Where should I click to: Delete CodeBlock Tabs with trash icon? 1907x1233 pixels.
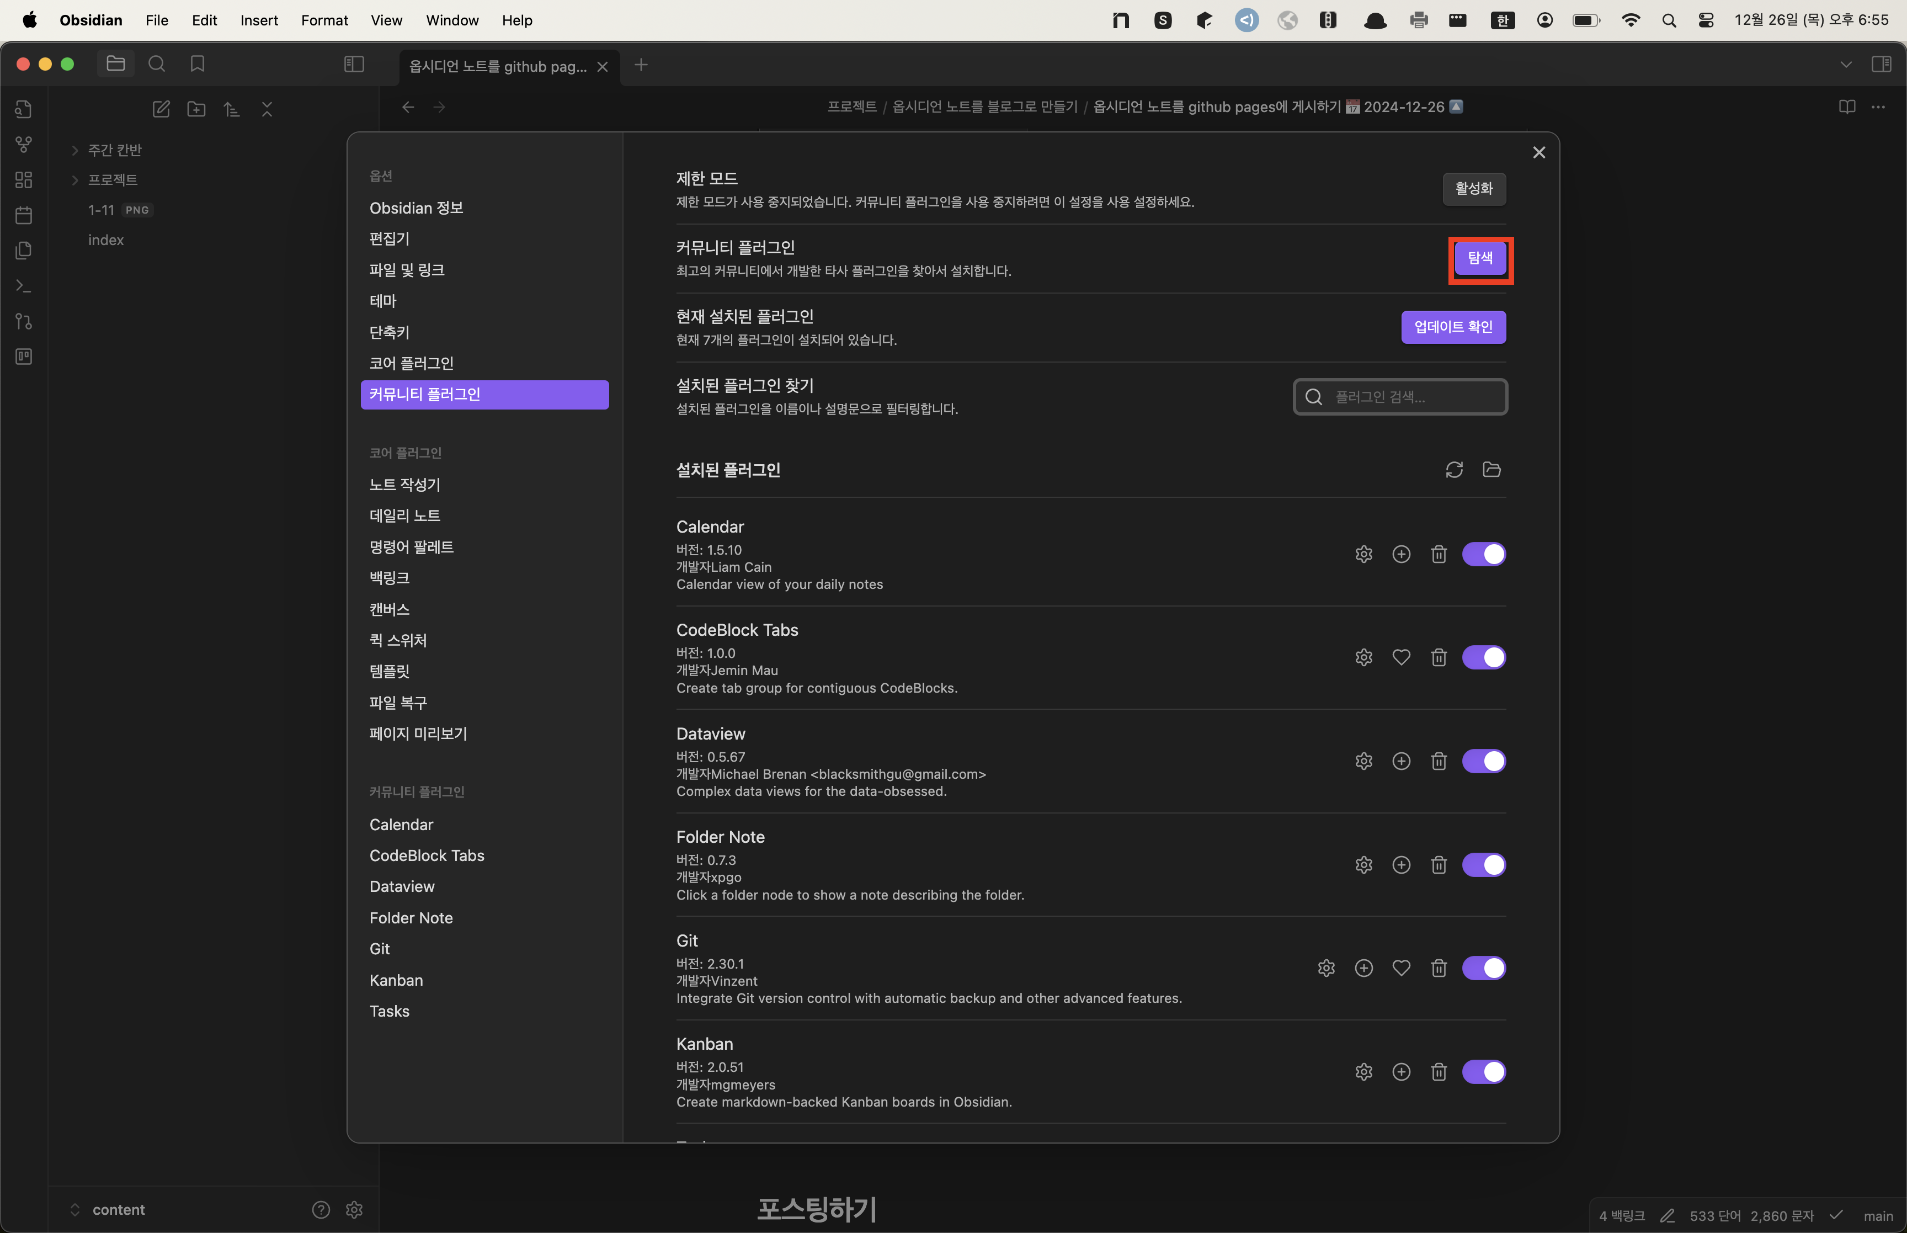1439,657
